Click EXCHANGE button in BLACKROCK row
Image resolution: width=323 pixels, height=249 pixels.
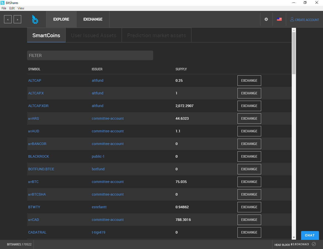249,156
